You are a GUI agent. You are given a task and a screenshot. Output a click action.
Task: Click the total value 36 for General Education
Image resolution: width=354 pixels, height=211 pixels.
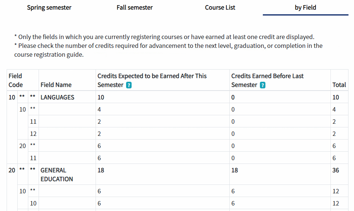pyautogui.click(x=336, y=170)
